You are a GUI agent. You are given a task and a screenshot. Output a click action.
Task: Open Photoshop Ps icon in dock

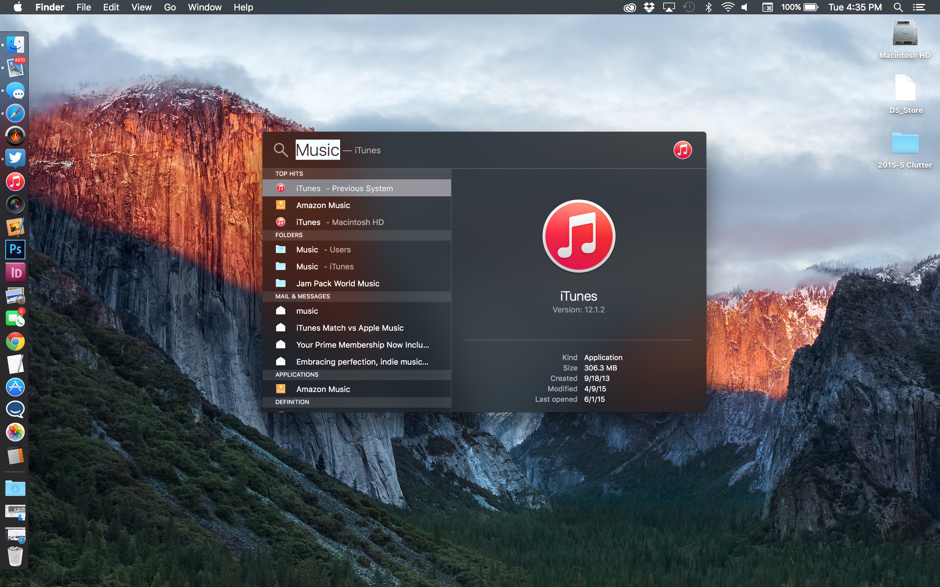click(x=16, y=249)
